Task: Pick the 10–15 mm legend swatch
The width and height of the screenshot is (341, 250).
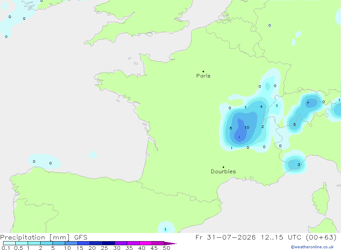Action: 71,243
